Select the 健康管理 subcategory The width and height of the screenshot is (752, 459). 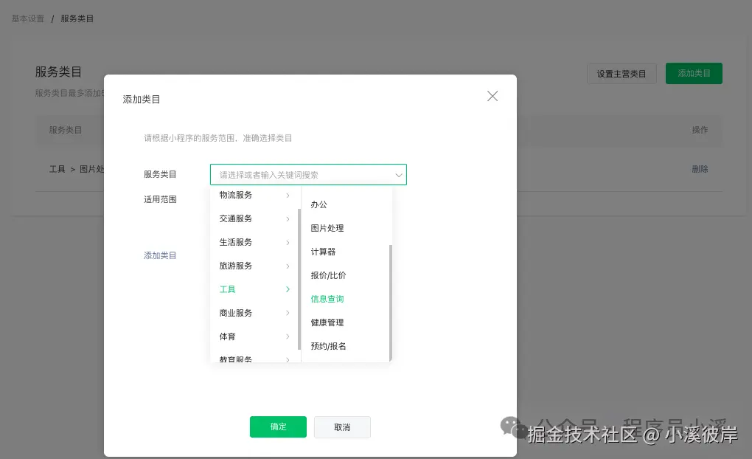pos(327,322)
